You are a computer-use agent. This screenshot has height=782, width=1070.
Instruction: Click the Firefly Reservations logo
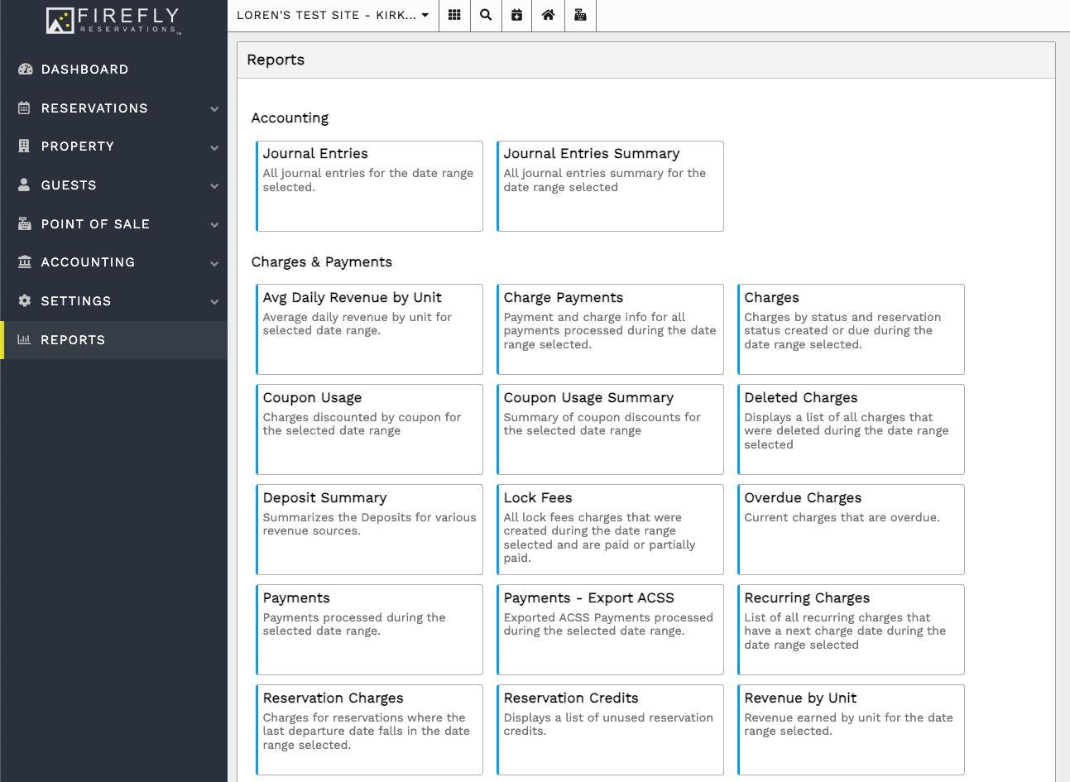click(113, 20)
